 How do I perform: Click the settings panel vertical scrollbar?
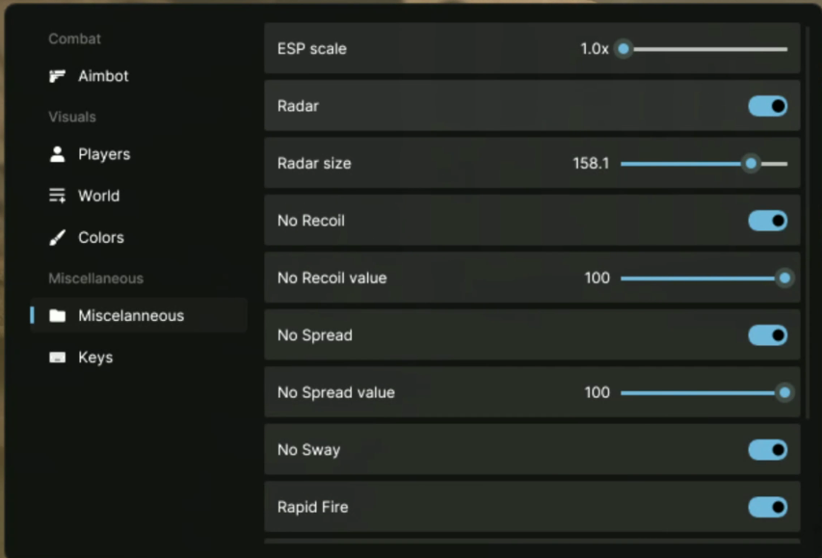pos(808,222)
